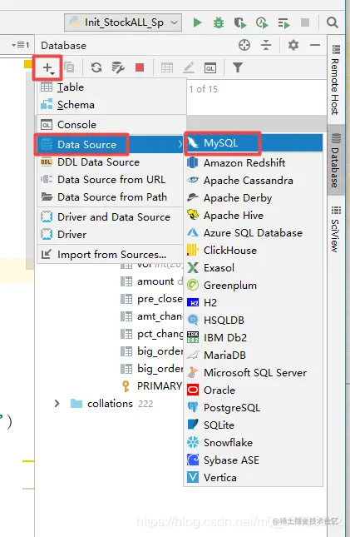The width and height of the screenshot is (350, 537).
Task: Select ClickHouse data source
Action: pos(254,251)
